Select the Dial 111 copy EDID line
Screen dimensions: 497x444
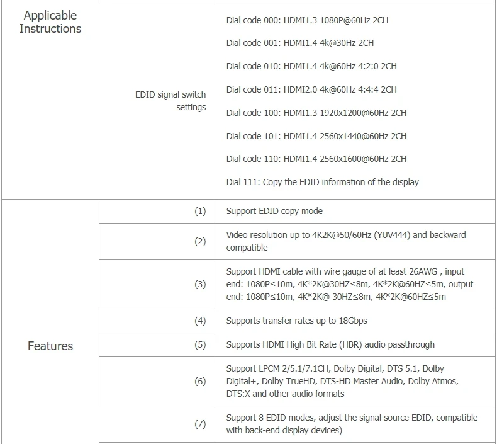(322, 182)
